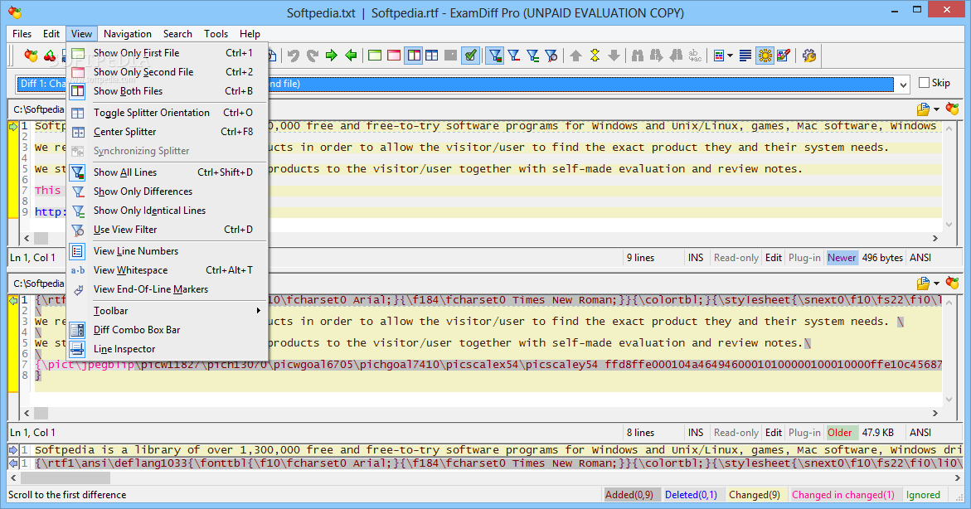Click the Find binoculars toolbar icon
The image size is (971, 509).
pyautogui.click(x=638, y=56)
